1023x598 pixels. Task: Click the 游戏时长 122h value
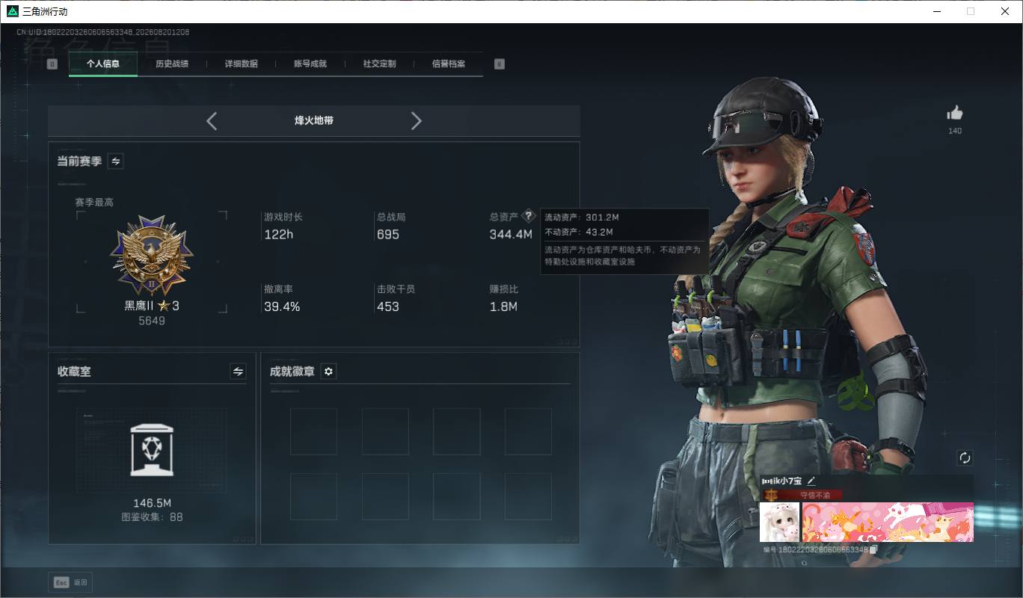pos(279,235)
